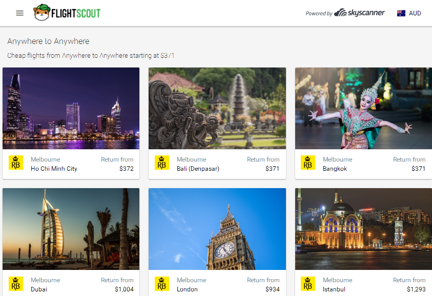Click the $371 price on Bali card
This screenshot has width=432, height=296.
[272, 169]
